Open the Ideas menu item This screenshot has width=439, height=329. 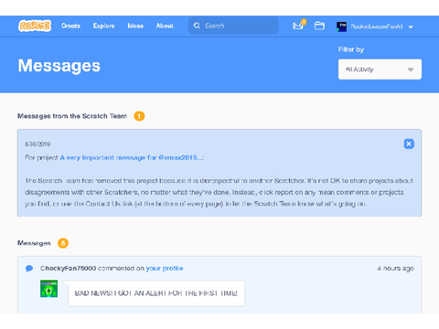coord(135,26)
